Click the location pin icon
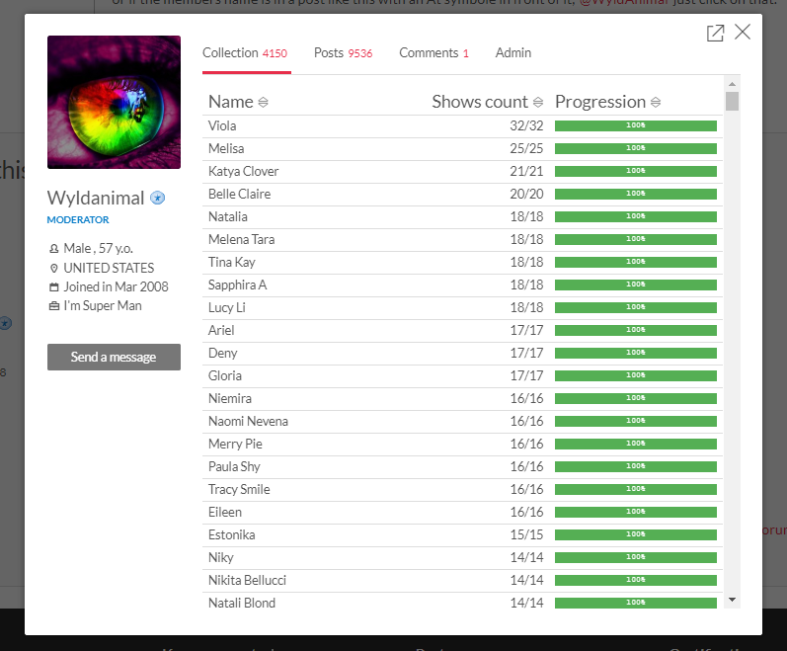 (53, 268)
